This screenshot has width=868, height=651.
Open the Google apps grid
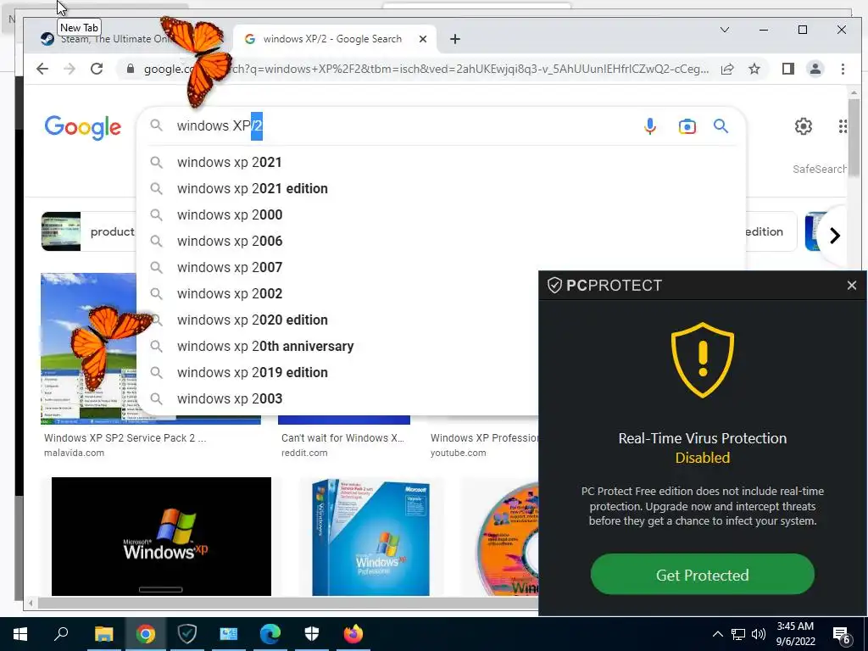pyautogui.click(x=842, y=126)
